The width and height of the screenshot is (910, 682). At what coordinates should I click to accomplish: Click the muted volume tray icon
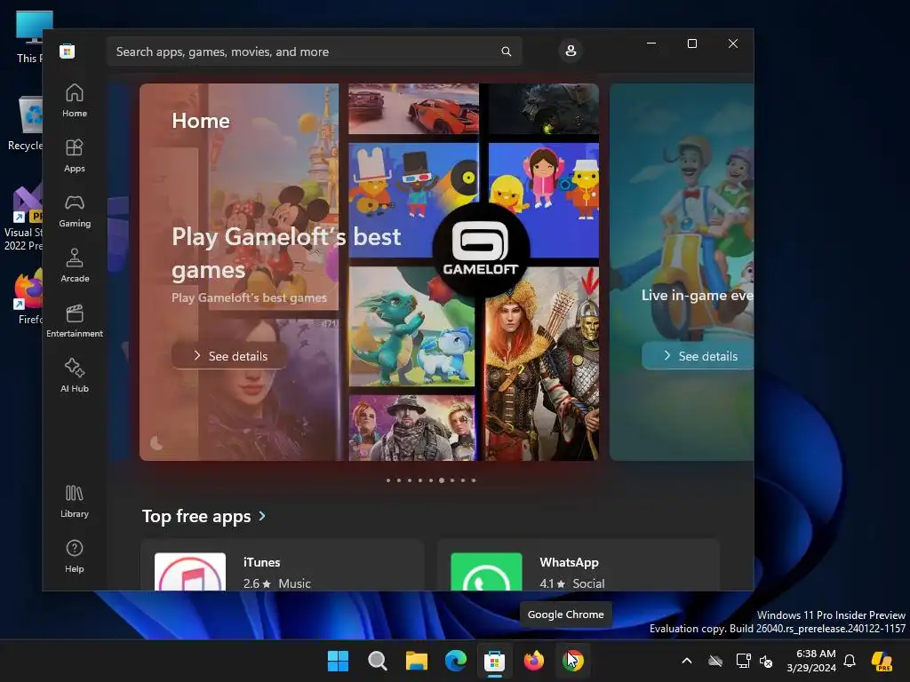click(766, 661)
